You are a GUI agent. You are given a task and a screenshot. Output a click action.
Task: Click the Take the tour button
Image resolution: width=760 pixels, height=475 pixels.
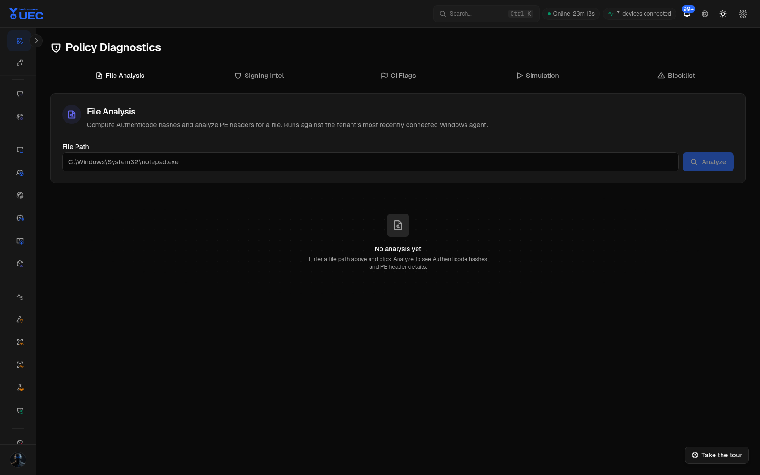tap(716, 455)
